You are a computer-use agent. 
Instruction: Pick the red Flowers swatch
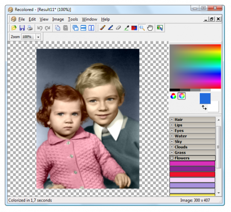coord(192,174)
